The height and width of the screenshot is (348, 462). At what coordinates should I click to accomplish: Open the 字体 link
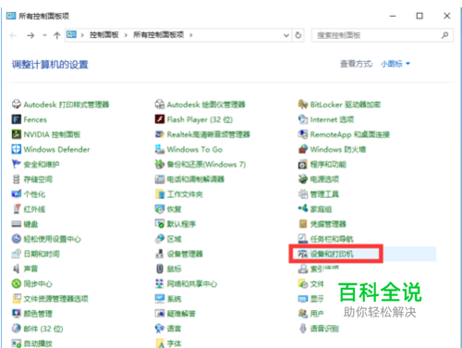coord(174,343)
